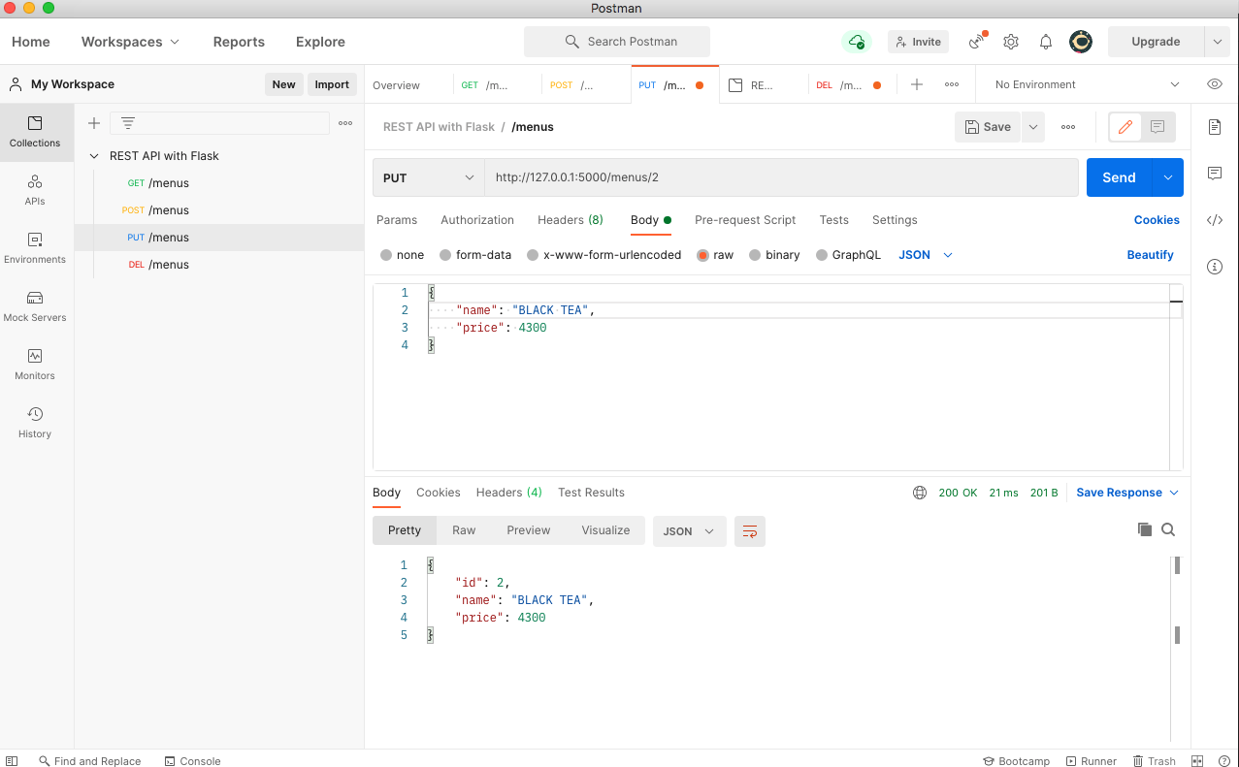Collapse the REST API with Flask collection

(94, 156)
